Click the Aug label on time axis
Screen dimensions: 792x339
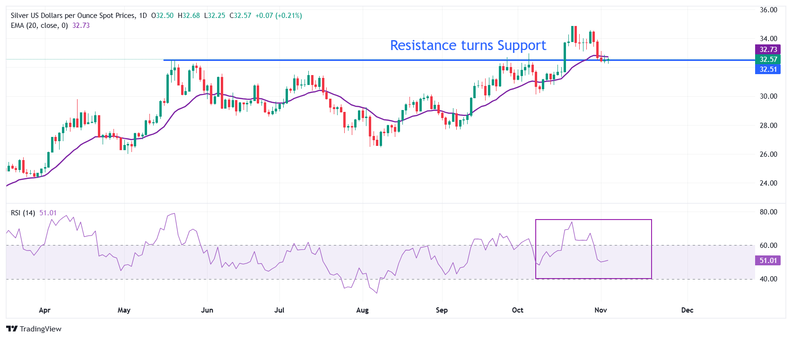362,310
